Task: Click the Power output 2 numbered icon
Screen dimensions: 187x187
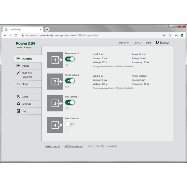Action: click(x=55, y=82)
